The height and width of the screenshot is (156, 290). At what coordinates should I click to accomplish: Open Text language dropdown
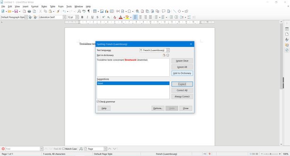[x=168, y=50]
